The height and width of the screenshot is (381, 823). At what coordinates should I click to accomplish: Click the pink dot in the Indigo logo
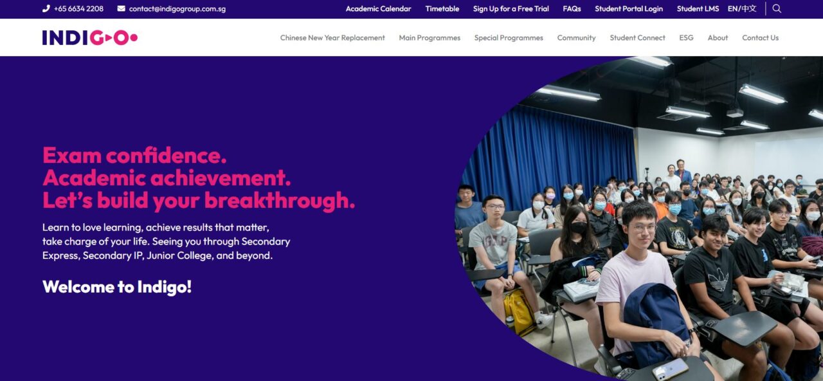click(133, 38)
